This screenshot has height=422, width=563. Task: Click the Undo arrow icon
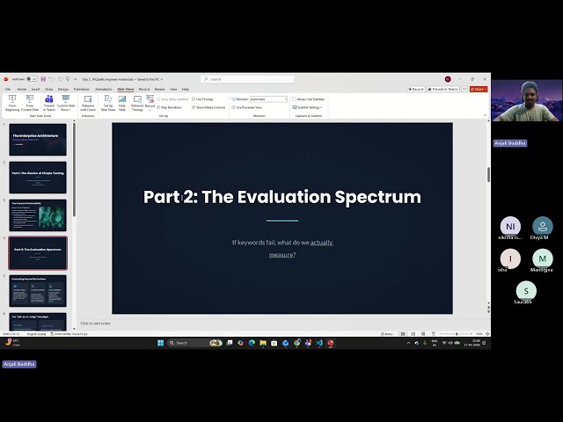point(51,79)
